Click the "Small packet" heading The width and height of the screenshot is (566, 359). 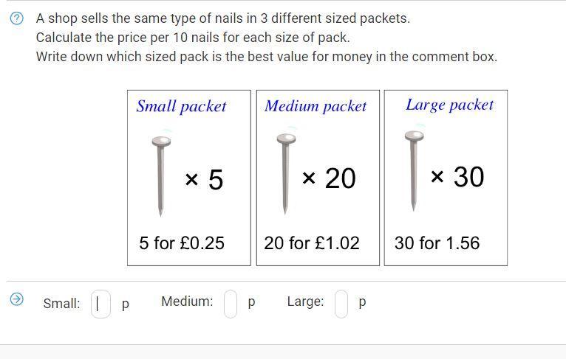181,106
